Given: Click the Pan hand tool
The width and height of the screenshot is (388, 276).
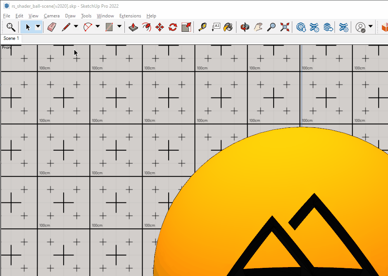Looking at the screenshot, I should 258,27.
